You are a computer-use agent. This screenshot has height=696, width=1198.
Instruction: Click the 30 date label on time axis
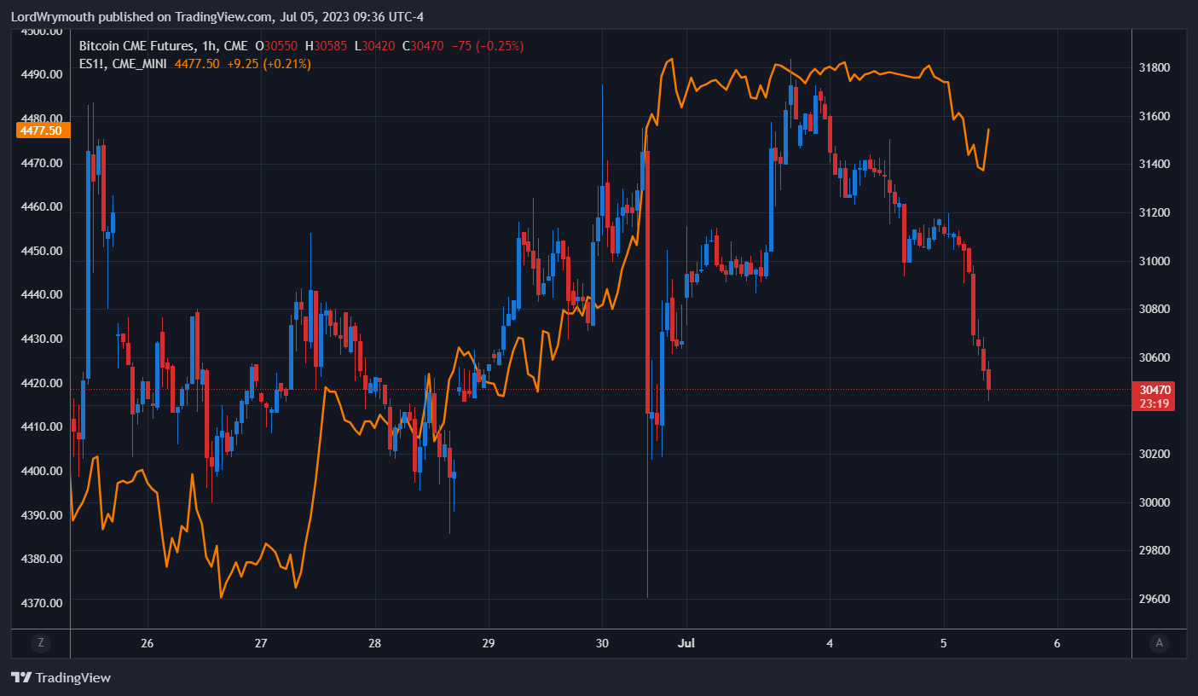(602, 643)
